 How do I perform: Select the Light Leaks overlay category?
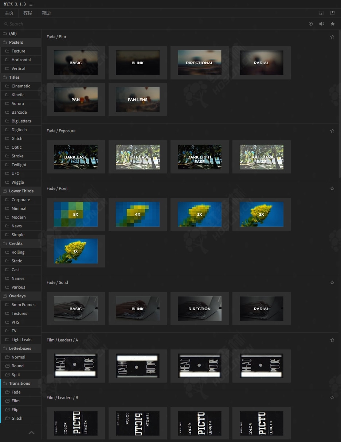pos(22,340)
